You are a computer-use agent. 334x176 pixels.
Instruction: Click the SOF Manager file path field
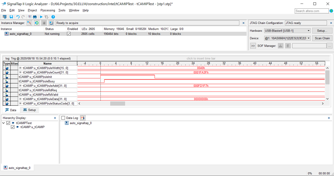point(309,45)
